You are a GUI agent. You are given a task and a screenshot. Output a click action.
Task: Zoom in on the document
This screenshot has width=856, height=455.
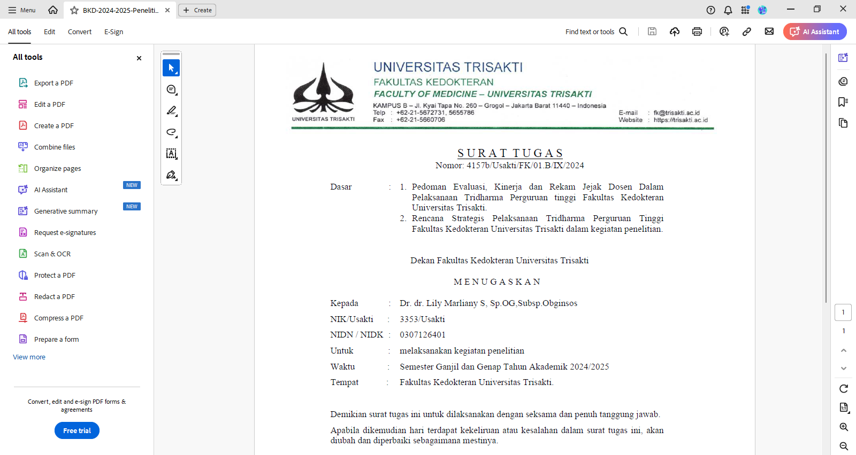tap(844, 427)
